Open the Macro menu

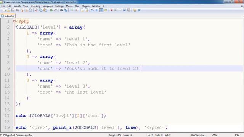(69, 6)
